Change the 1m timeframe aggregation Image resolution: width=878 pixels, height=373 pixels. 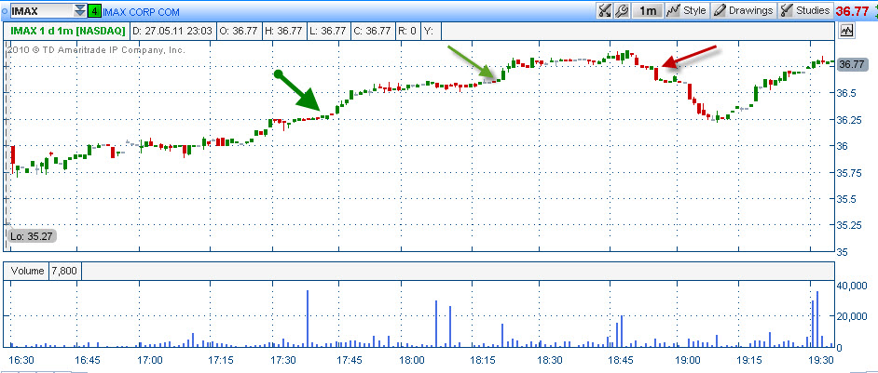[x=647, y=10]
